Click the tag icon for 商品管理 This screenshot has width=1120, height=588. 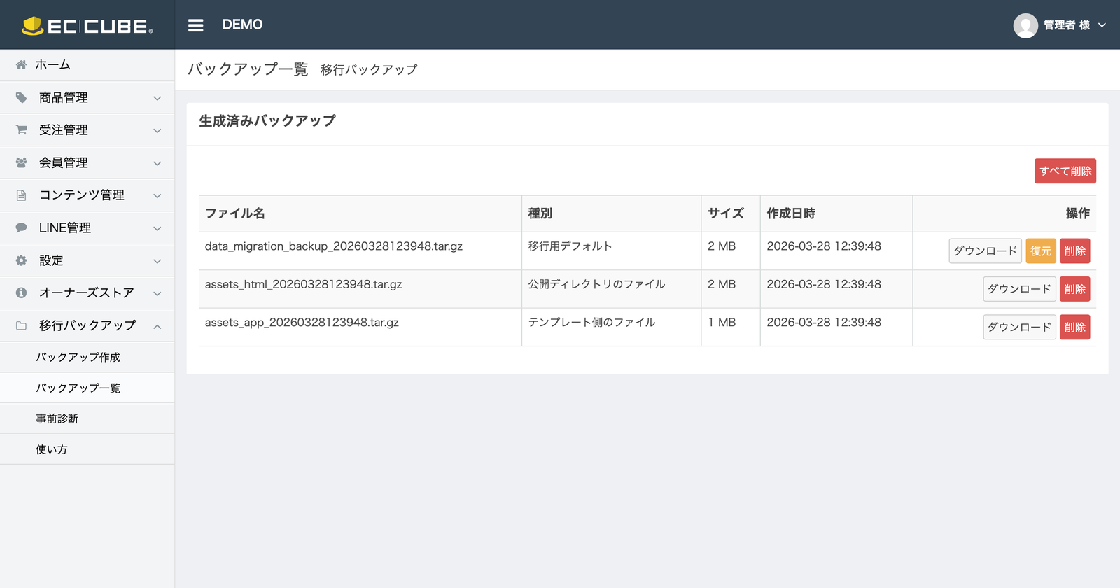point(22,97)
